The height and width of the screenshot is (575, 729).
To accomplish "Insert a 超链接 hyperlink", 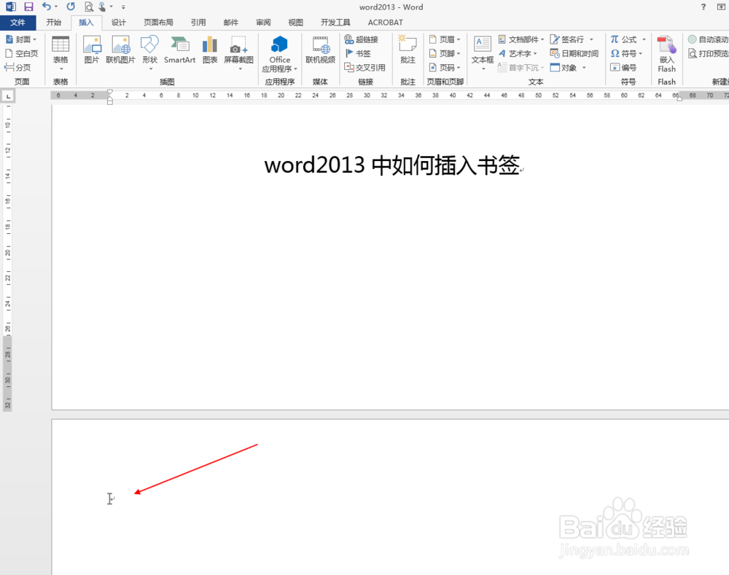I will coord(362,39).
